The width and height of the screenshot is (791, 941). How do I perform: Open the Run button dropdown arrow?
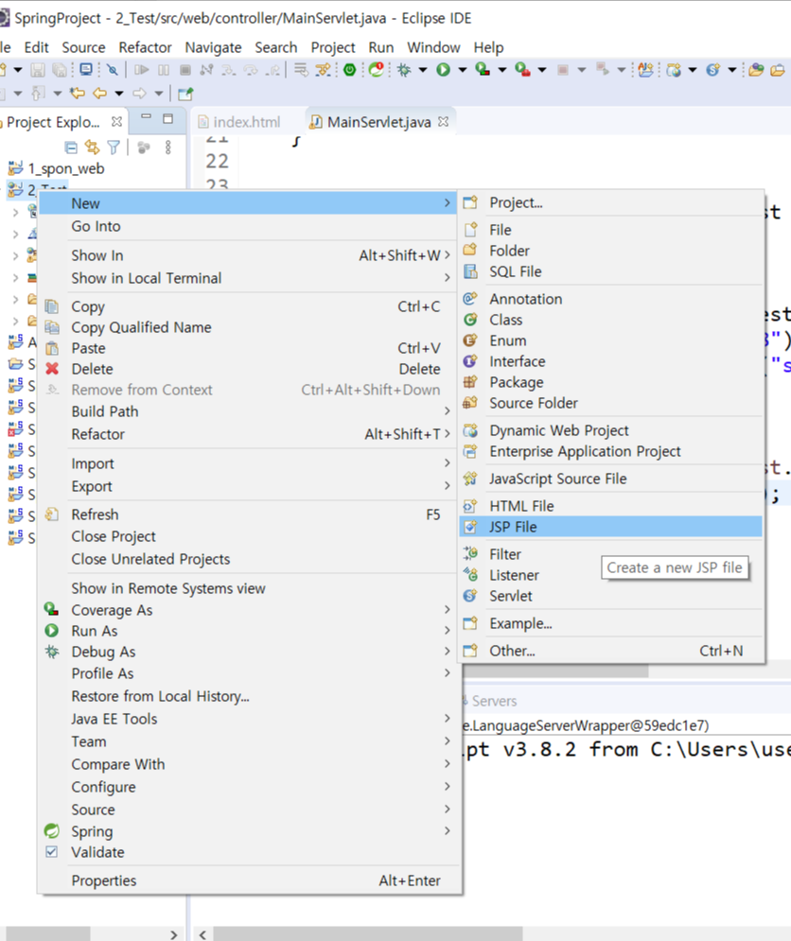(462, 70)
